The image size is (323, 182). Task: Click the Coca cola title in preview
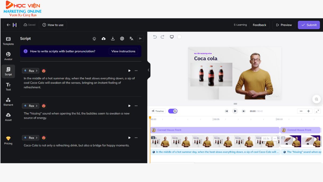coord(206,59)
